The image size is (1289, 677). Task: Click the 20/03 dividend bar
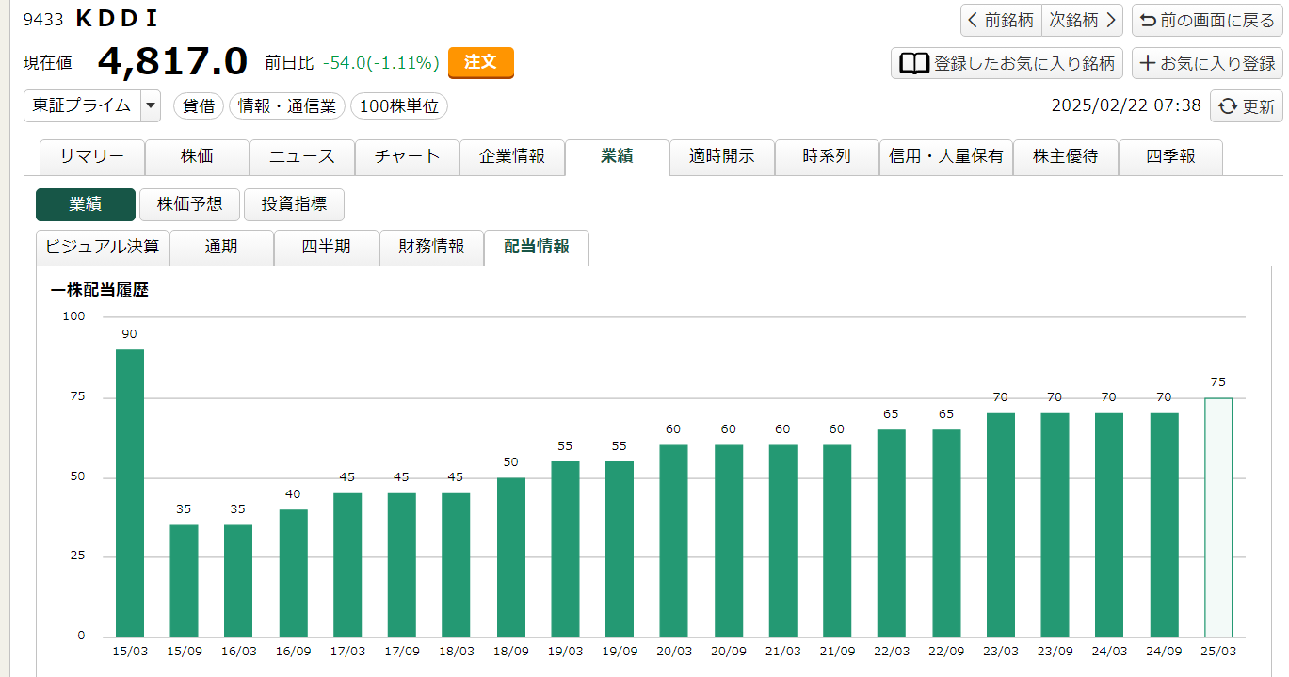[674, 541]
